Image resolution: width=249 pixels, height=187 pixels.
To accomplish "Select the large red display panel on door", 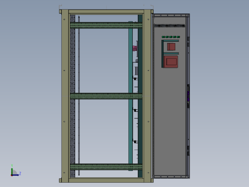I will [x=171, y=61].
